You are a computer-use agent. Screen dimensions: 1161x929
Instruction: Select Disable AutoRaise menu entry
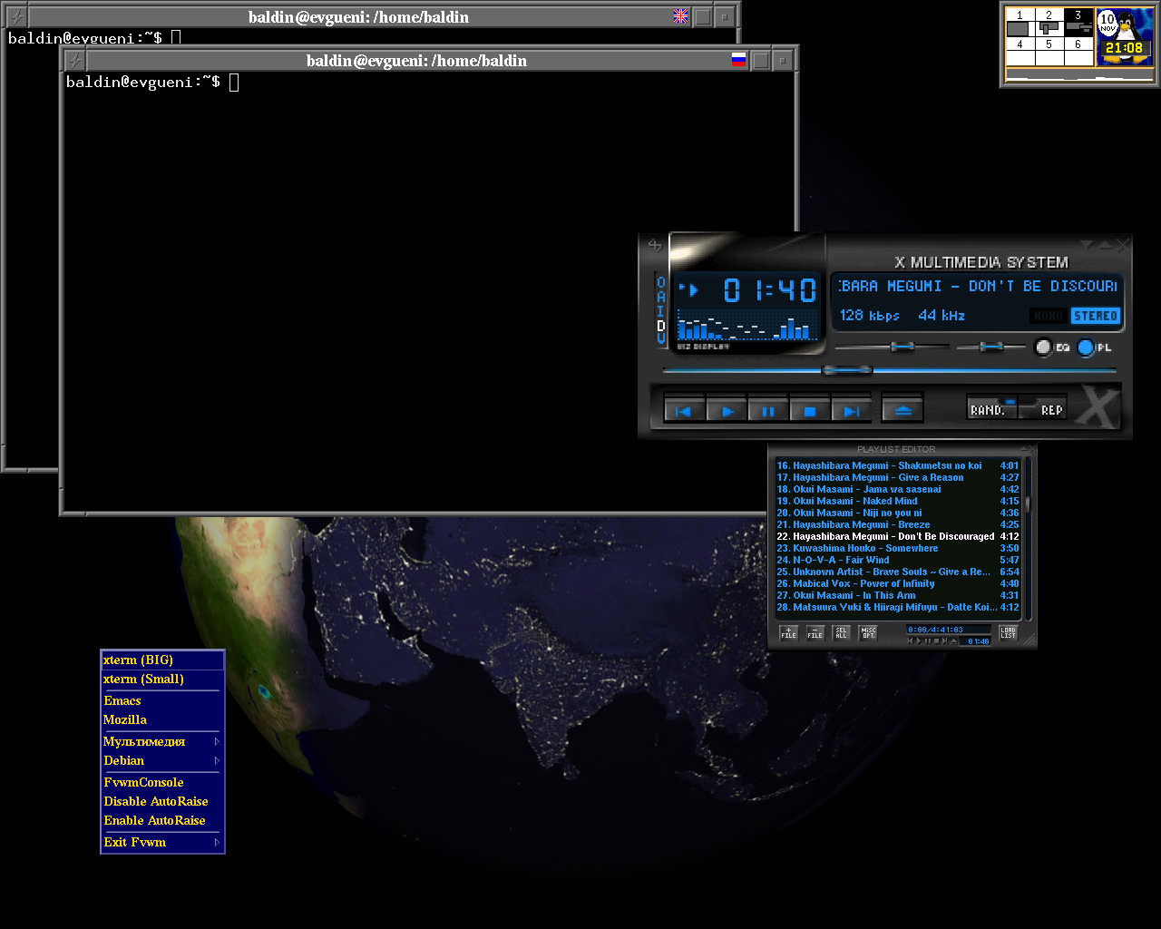click(x=162, y=801)
